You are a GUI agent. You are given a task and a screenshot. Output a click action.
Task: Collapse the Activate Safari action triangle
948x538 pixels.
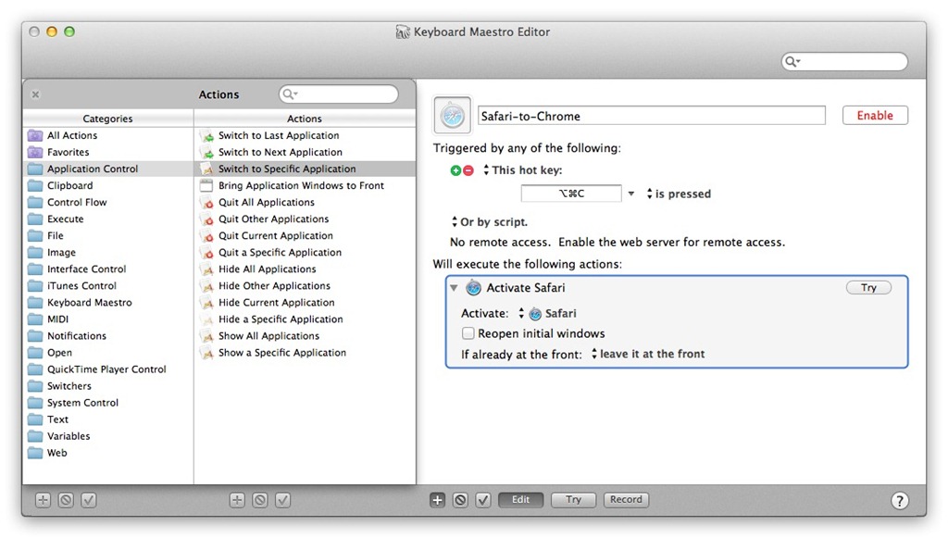click(454, 288)
